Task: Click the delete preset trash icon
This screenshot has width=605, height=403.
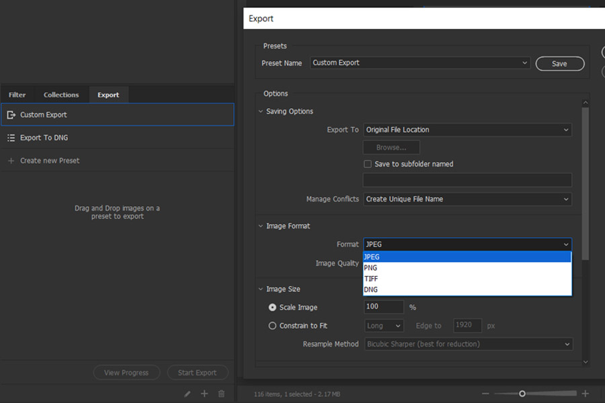Action: point(221,394)
